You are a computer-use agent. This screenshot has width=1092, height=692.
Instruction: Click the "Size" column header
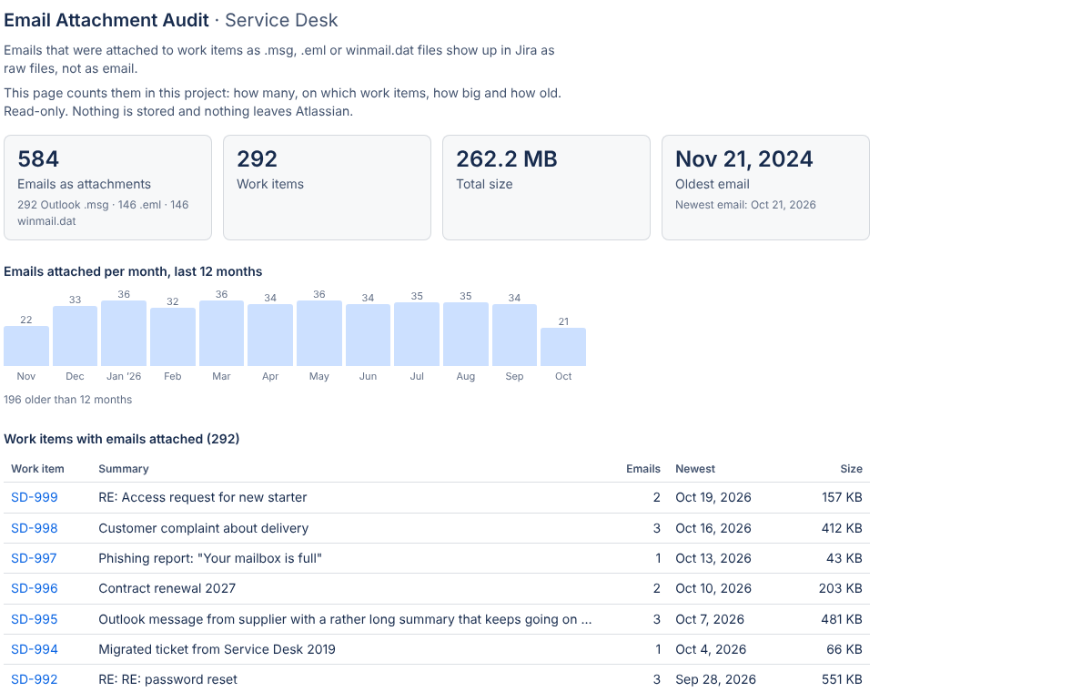coord(851,469)
